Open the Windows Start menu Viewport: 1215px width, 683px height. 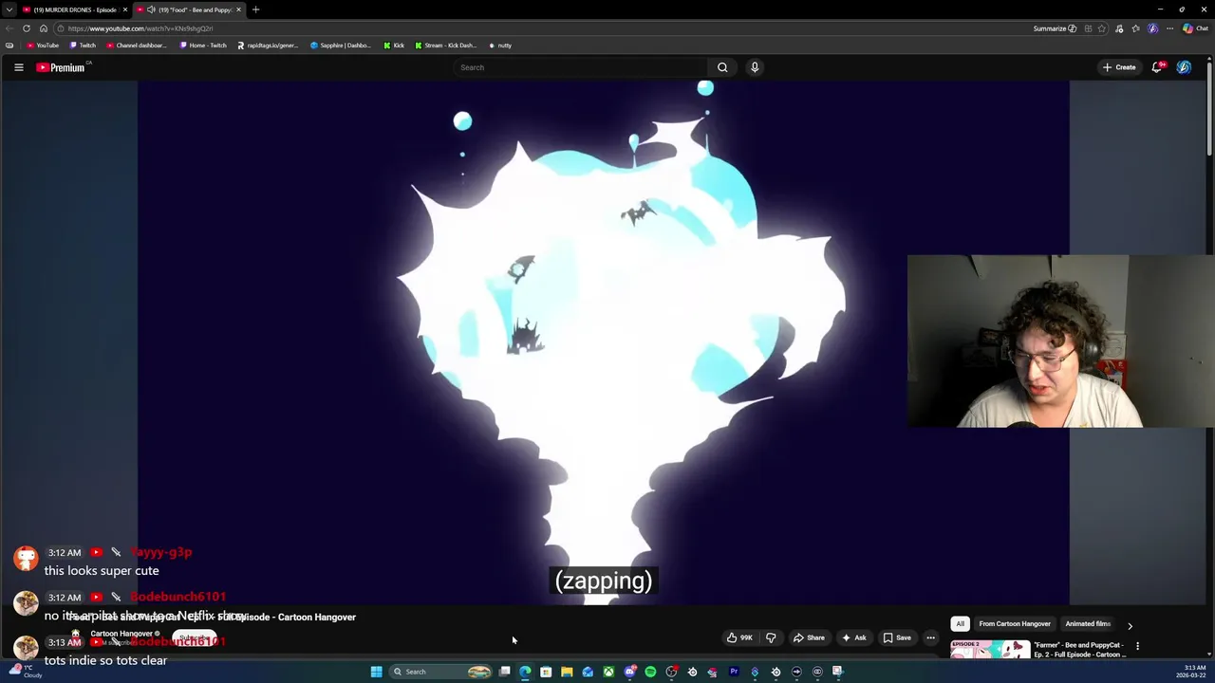[x=376, y=672]
